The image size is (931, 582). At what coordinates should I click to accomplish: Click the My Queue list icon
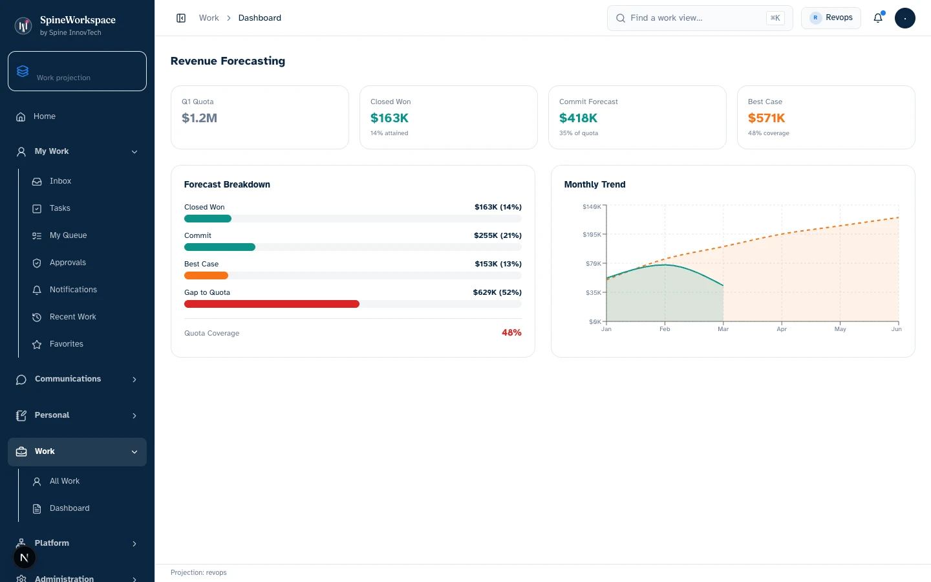37,236
